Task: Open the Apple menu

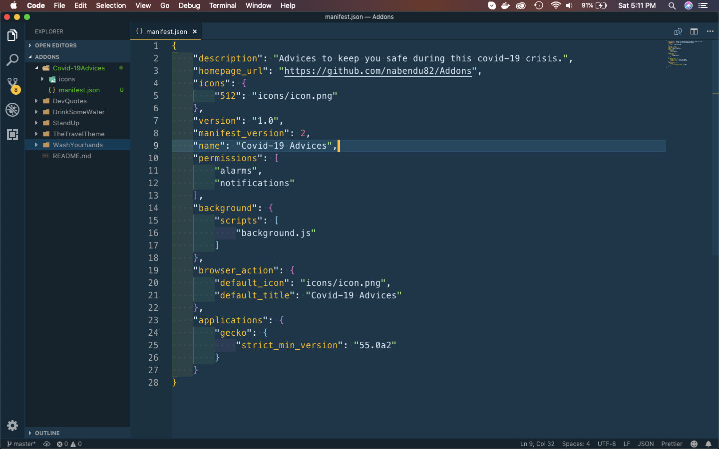Action: [13, 5]
